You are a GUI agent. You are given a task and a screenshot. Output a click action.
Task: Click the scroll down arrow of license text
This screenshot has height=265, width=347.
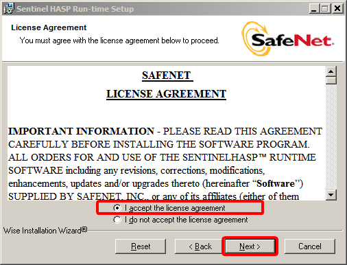331,195
